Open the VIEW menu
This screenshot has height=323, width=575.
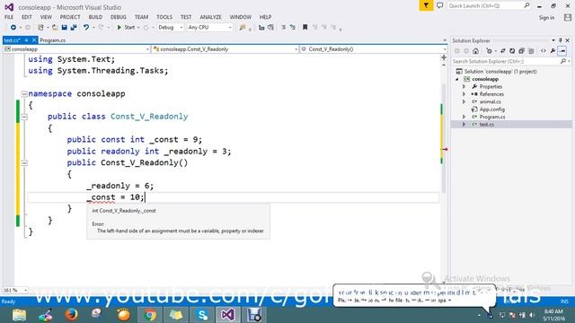click(46, 17)
